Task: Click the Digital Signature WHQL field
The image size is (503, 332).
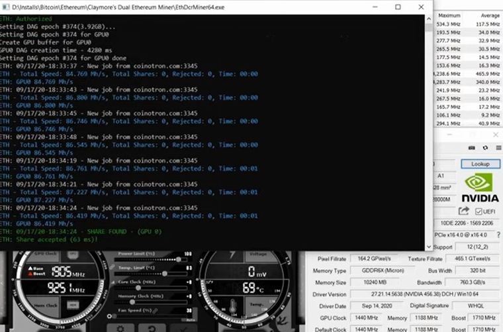Action: pos(476,306)
